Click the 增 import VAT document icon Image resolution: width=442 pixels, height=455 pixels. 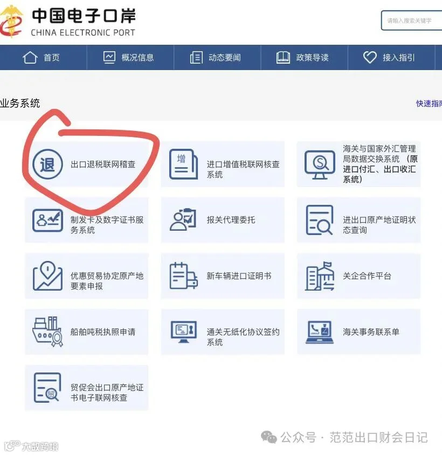tap(183, 164)
